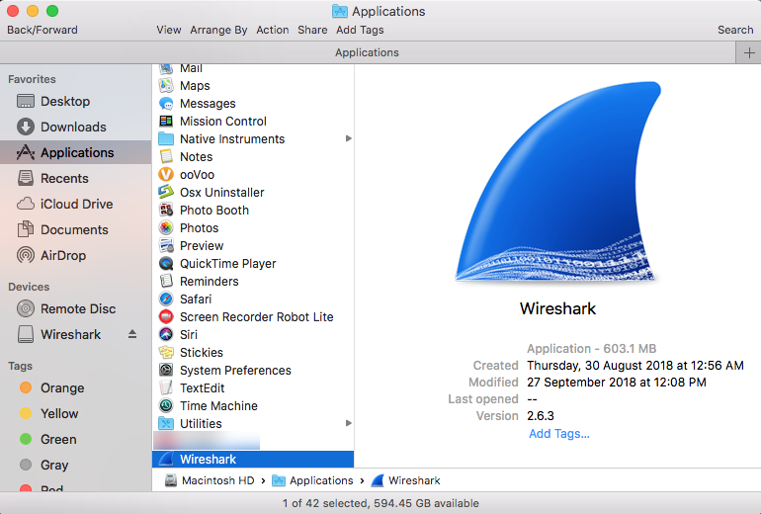
Task: Open the View toolbar item
Action: coord(169,30)
